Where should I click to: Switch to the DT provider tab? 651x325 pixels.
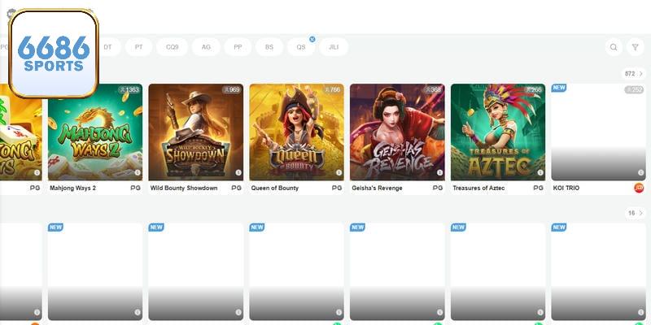(x=107, y=47)
